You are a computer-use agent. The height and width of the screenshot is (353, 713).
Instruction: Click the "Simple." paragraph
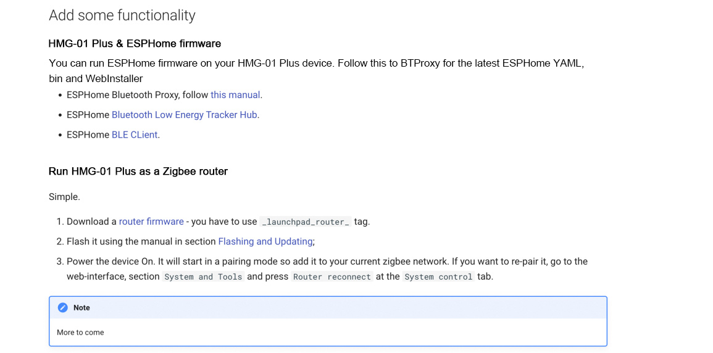point(64,197)
